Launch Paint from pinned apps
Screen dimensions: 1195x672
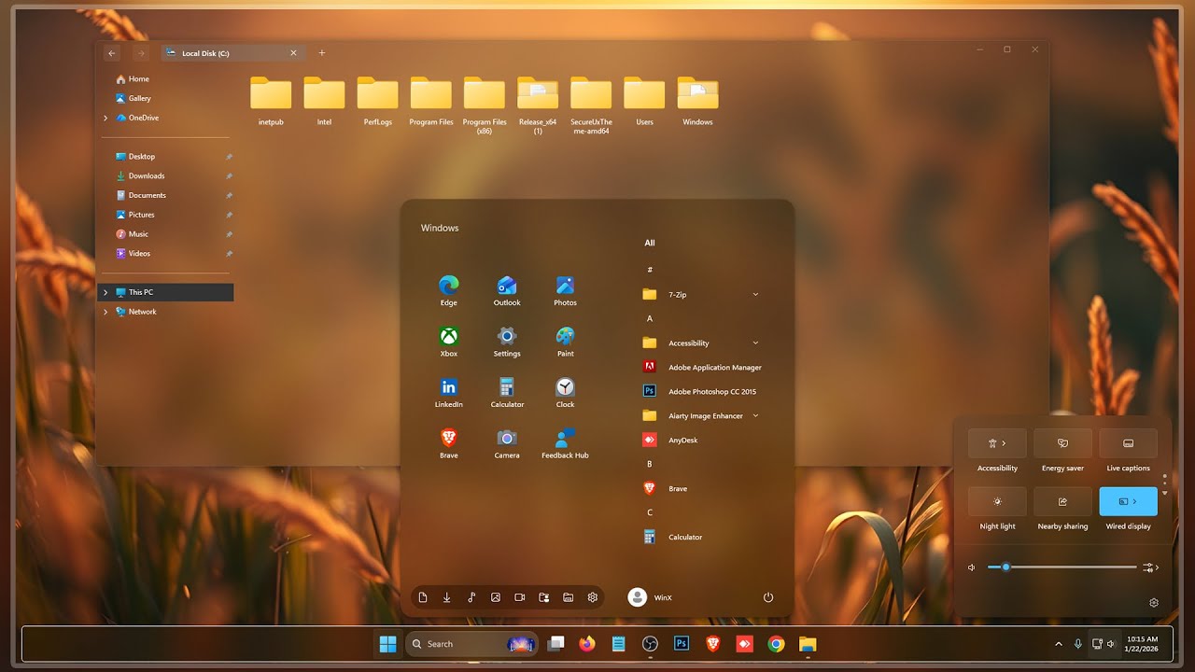point(565,342)
